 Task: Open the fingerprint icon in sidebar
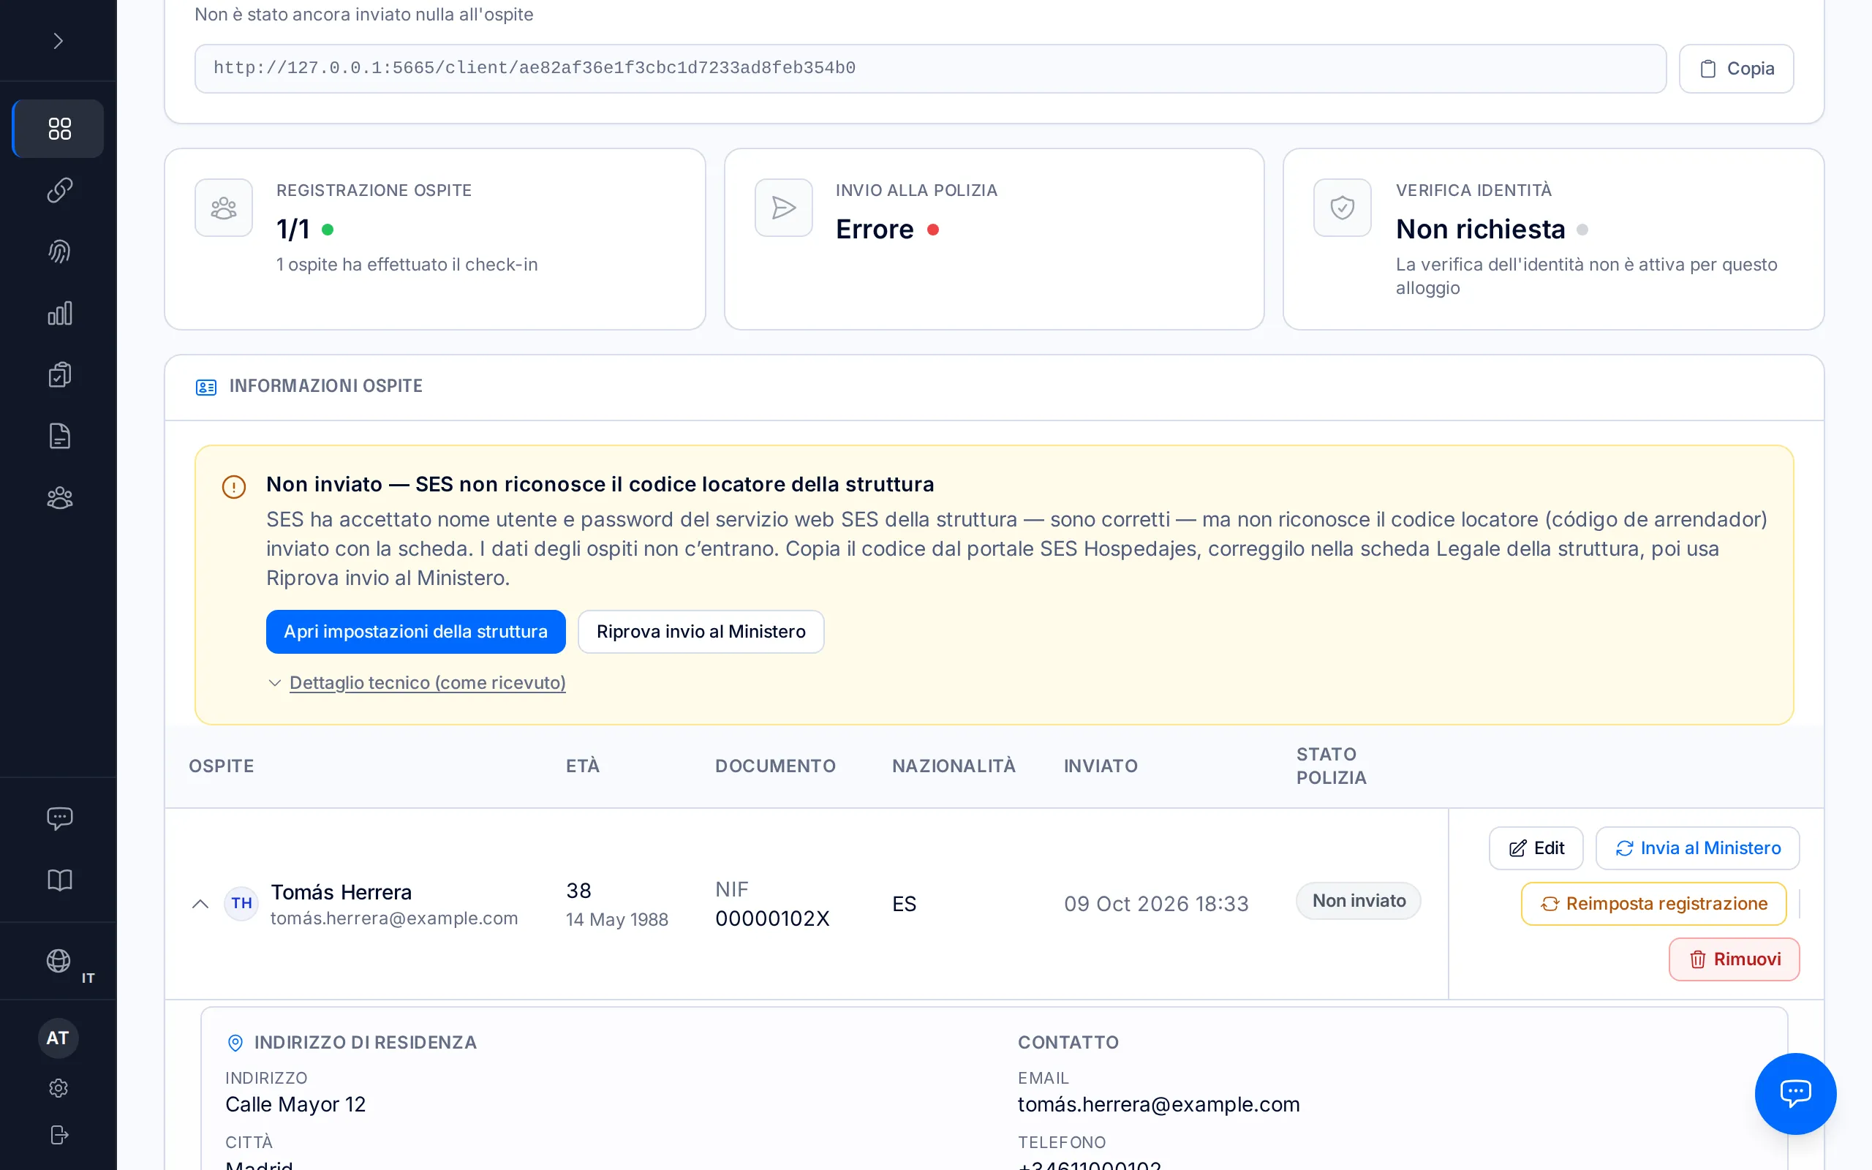(x=58, y=252)
